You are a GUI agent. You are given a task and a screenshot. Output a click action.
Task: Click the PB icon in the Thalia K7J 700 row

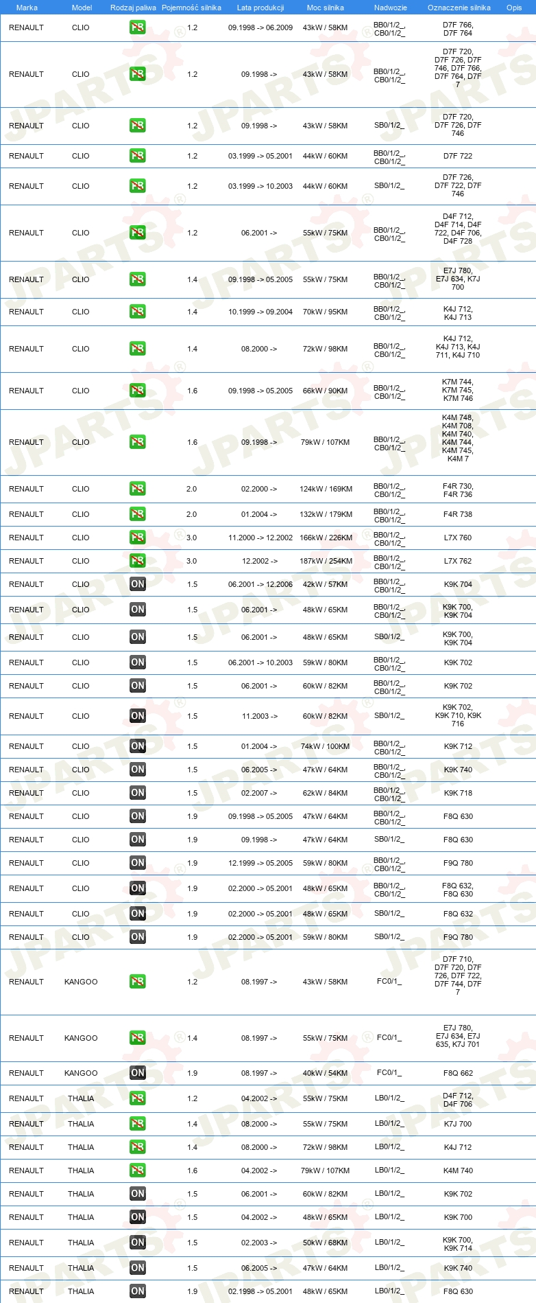[137, 1124]
